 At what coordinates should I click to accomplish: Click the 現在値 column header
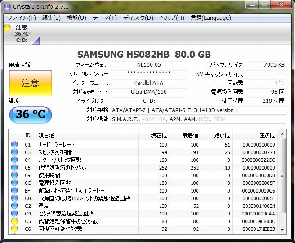pyautogui.click(x=154, y=135)
